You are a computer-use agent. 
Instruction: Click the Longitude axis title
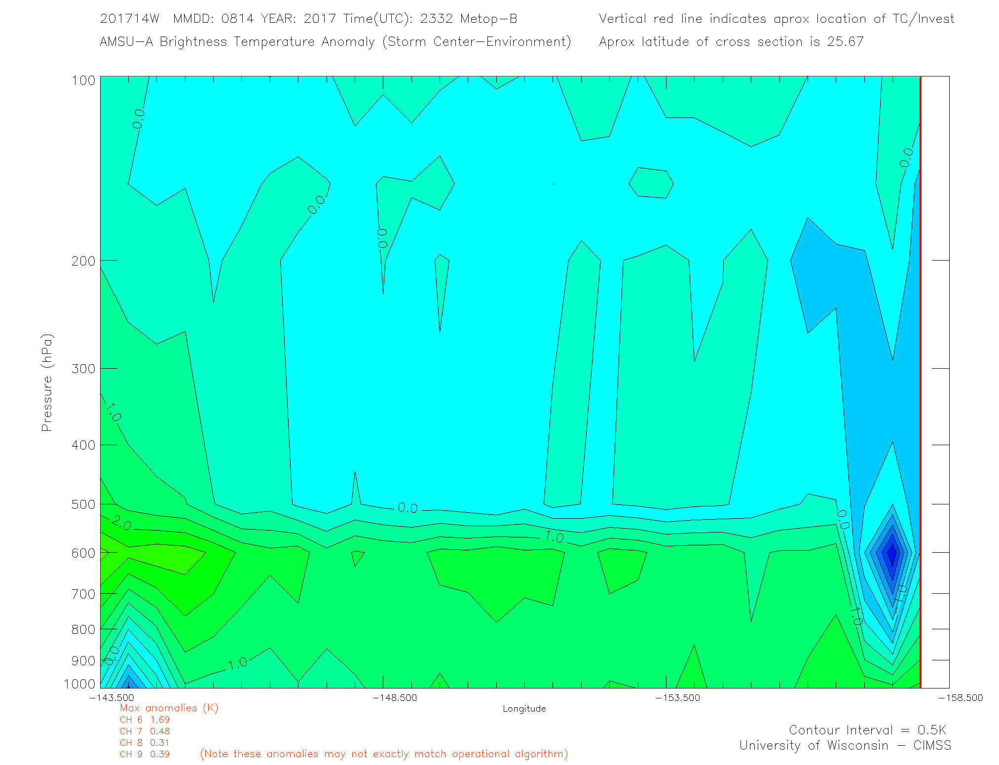[x=524, y=709]
